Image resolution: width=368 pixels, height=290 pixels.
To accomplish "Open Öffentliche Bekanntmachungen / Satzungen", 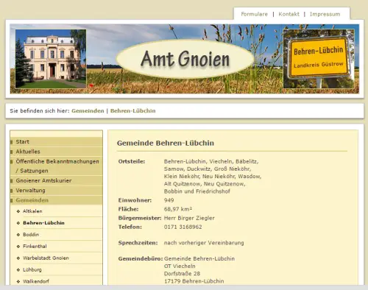I will (x=56, y=166).
